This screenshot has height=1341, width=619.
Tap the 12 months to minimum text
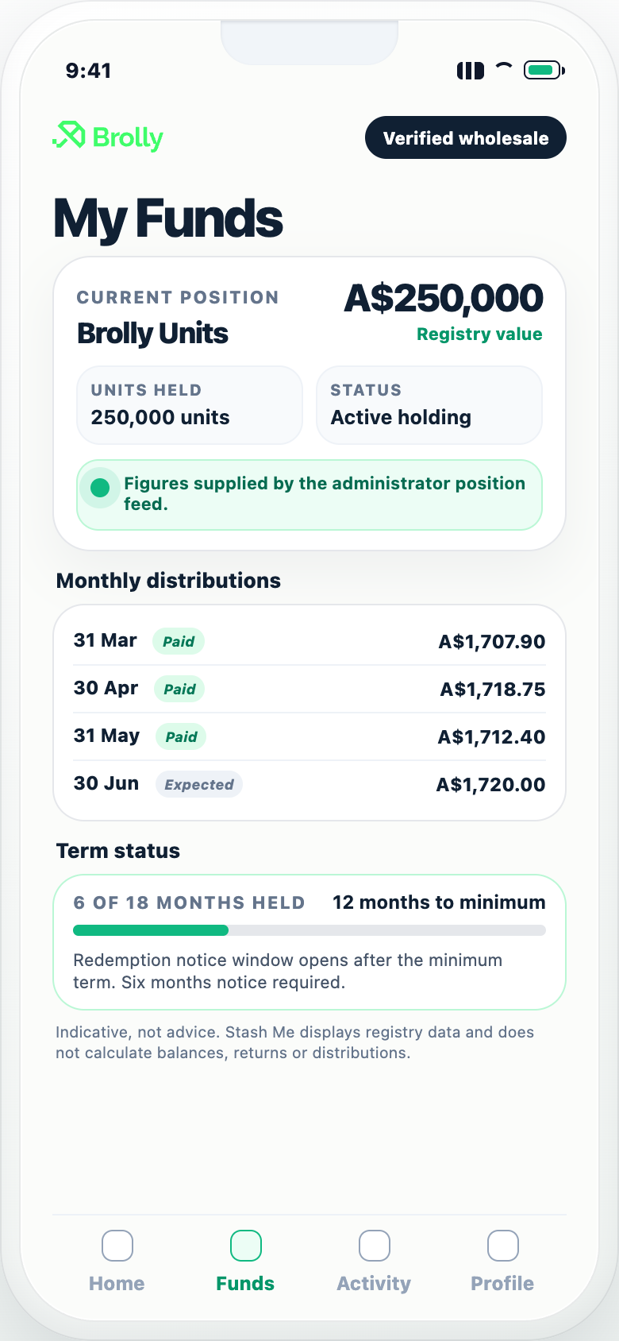pos(439,902)
